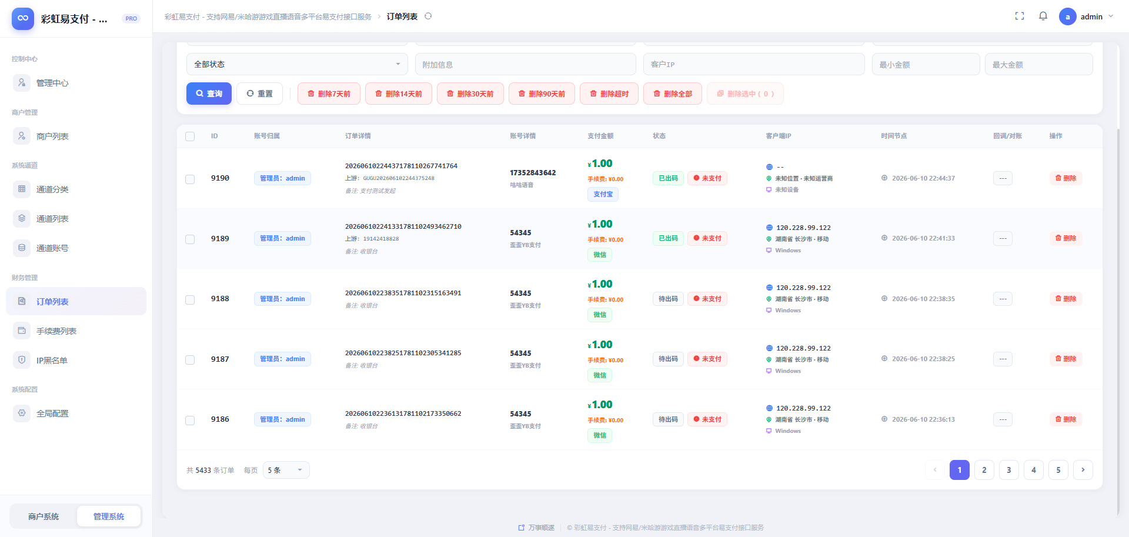
Task: Delete order 9190
Action: 1065,178
